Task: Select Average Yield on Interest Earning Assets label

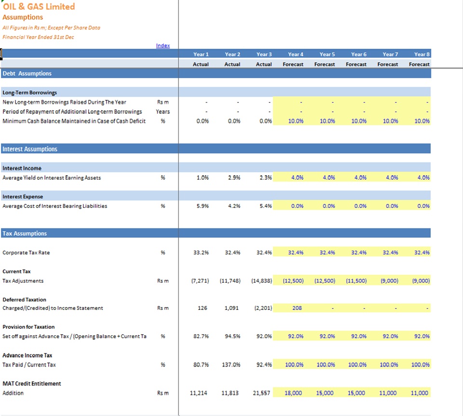Action: (x=52, y=177)
